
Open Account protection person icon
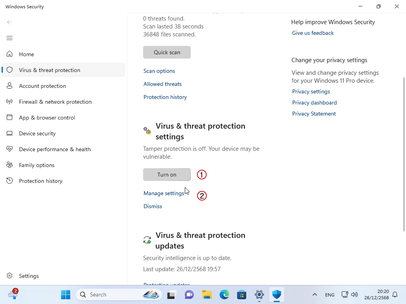pyautogui.click(x=10, y=86)
